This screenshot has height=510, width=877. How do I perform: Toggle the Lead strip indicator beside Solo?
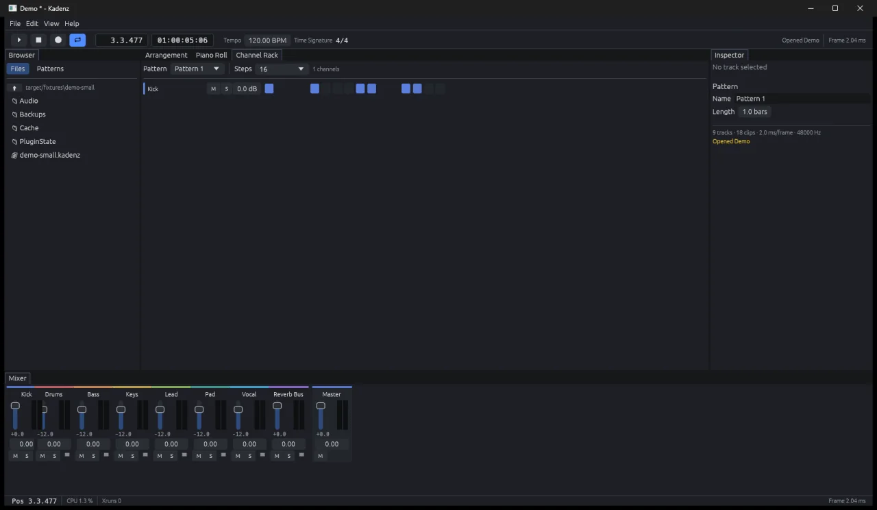coord(184,454)
